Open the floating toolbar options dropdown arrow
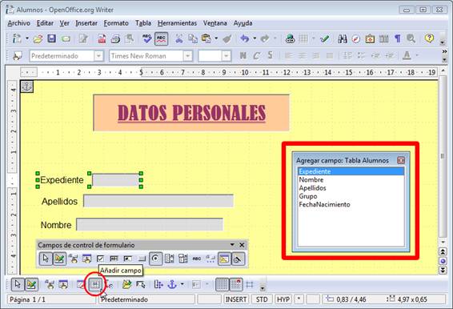The height and width of the screenshot is (309, 453). click(232, 245)
